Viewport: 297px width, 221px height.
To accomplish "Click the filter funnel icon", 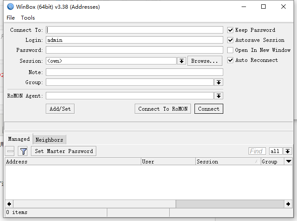I will coord(24,151).
